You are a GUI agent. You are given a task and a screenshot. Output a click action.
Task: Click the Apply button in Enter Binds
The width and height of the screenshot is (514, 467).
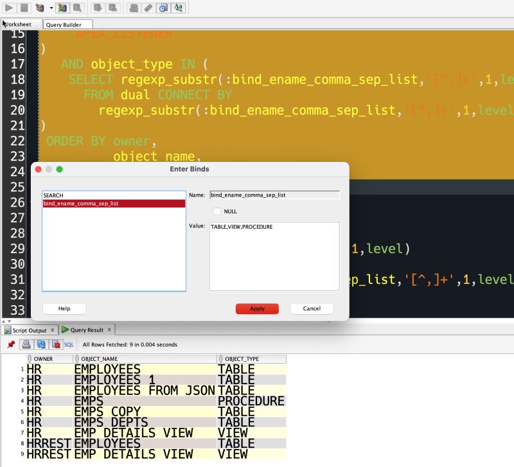click(257, 308)
